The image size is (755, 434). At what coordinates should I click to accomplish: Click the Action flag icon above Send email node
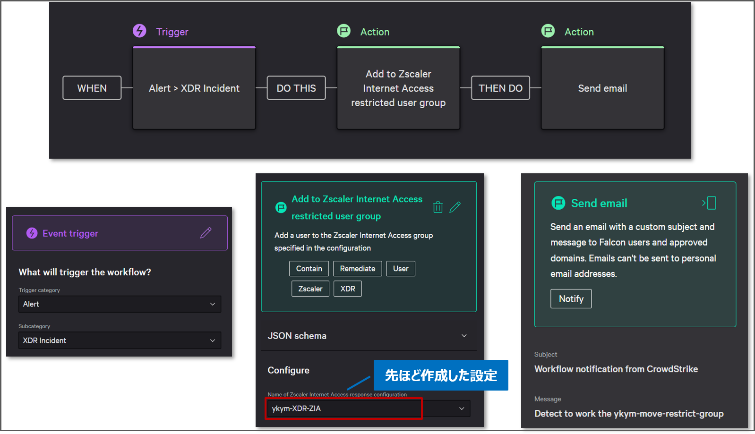548,31
